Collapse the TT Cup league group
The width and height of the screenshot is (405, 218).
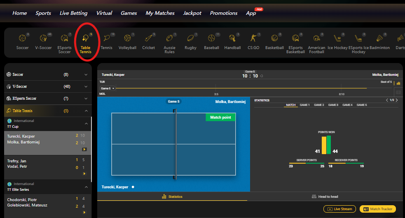pos(86,124)
